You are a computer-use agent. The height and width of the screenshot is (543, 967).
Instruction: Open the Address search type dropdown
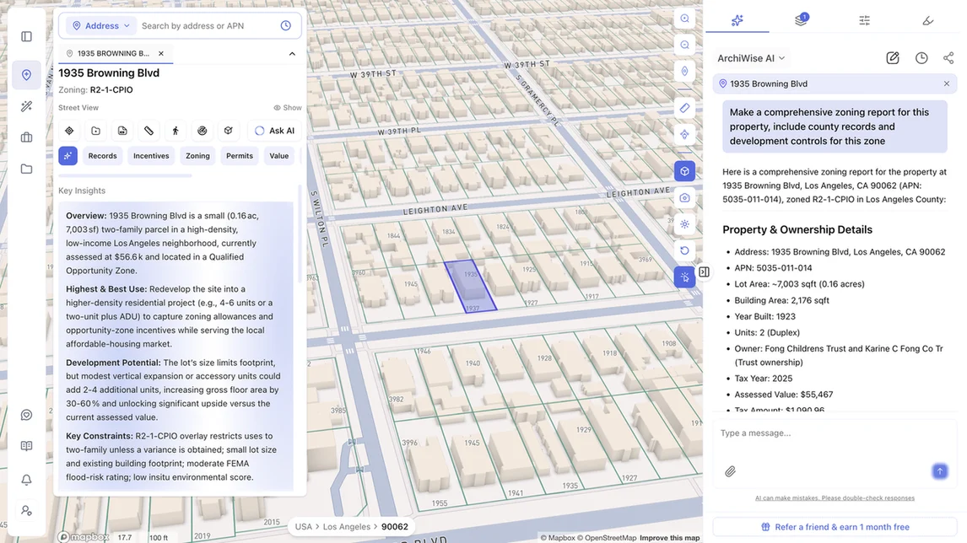click(101, 26)
